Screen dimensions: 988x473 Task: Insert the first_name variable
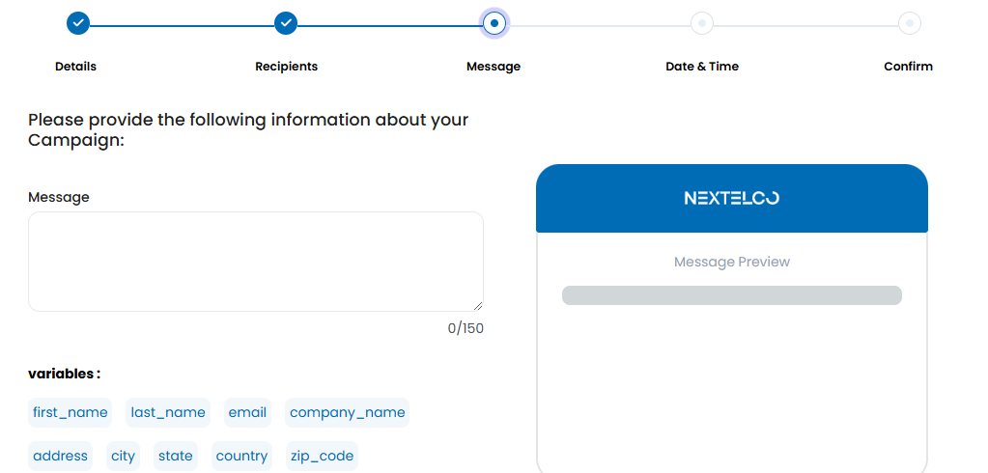pyautogui.click(x=70, y=412)
